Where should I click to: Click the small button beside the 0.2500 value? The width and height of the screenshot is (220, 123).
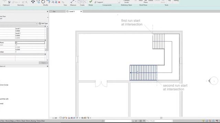(x=46, y=50)
